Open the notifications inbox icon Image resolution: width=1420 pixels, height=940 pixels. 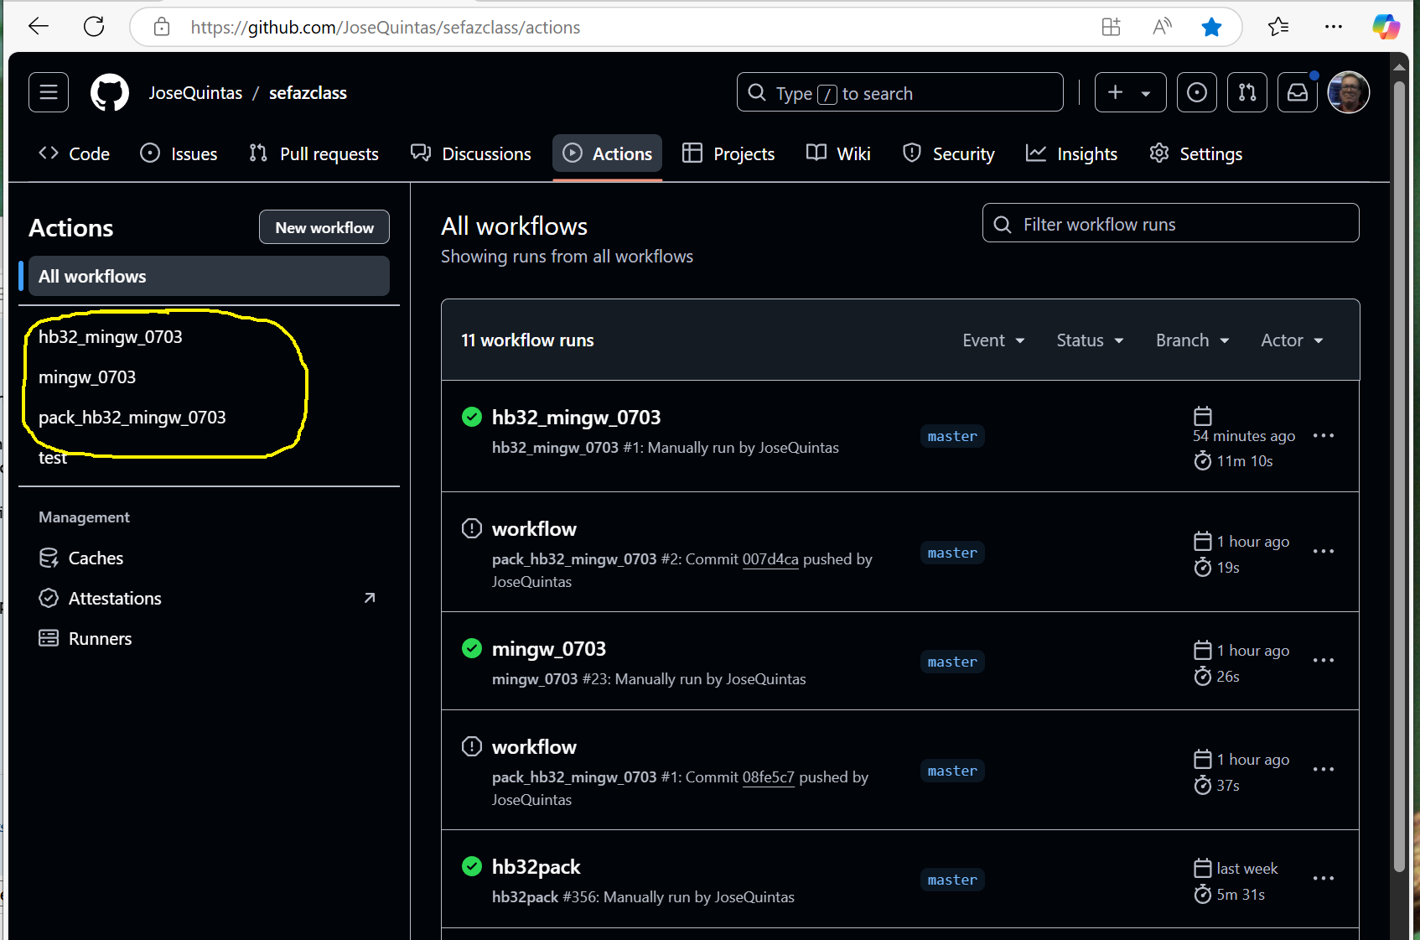(1297, 93)
